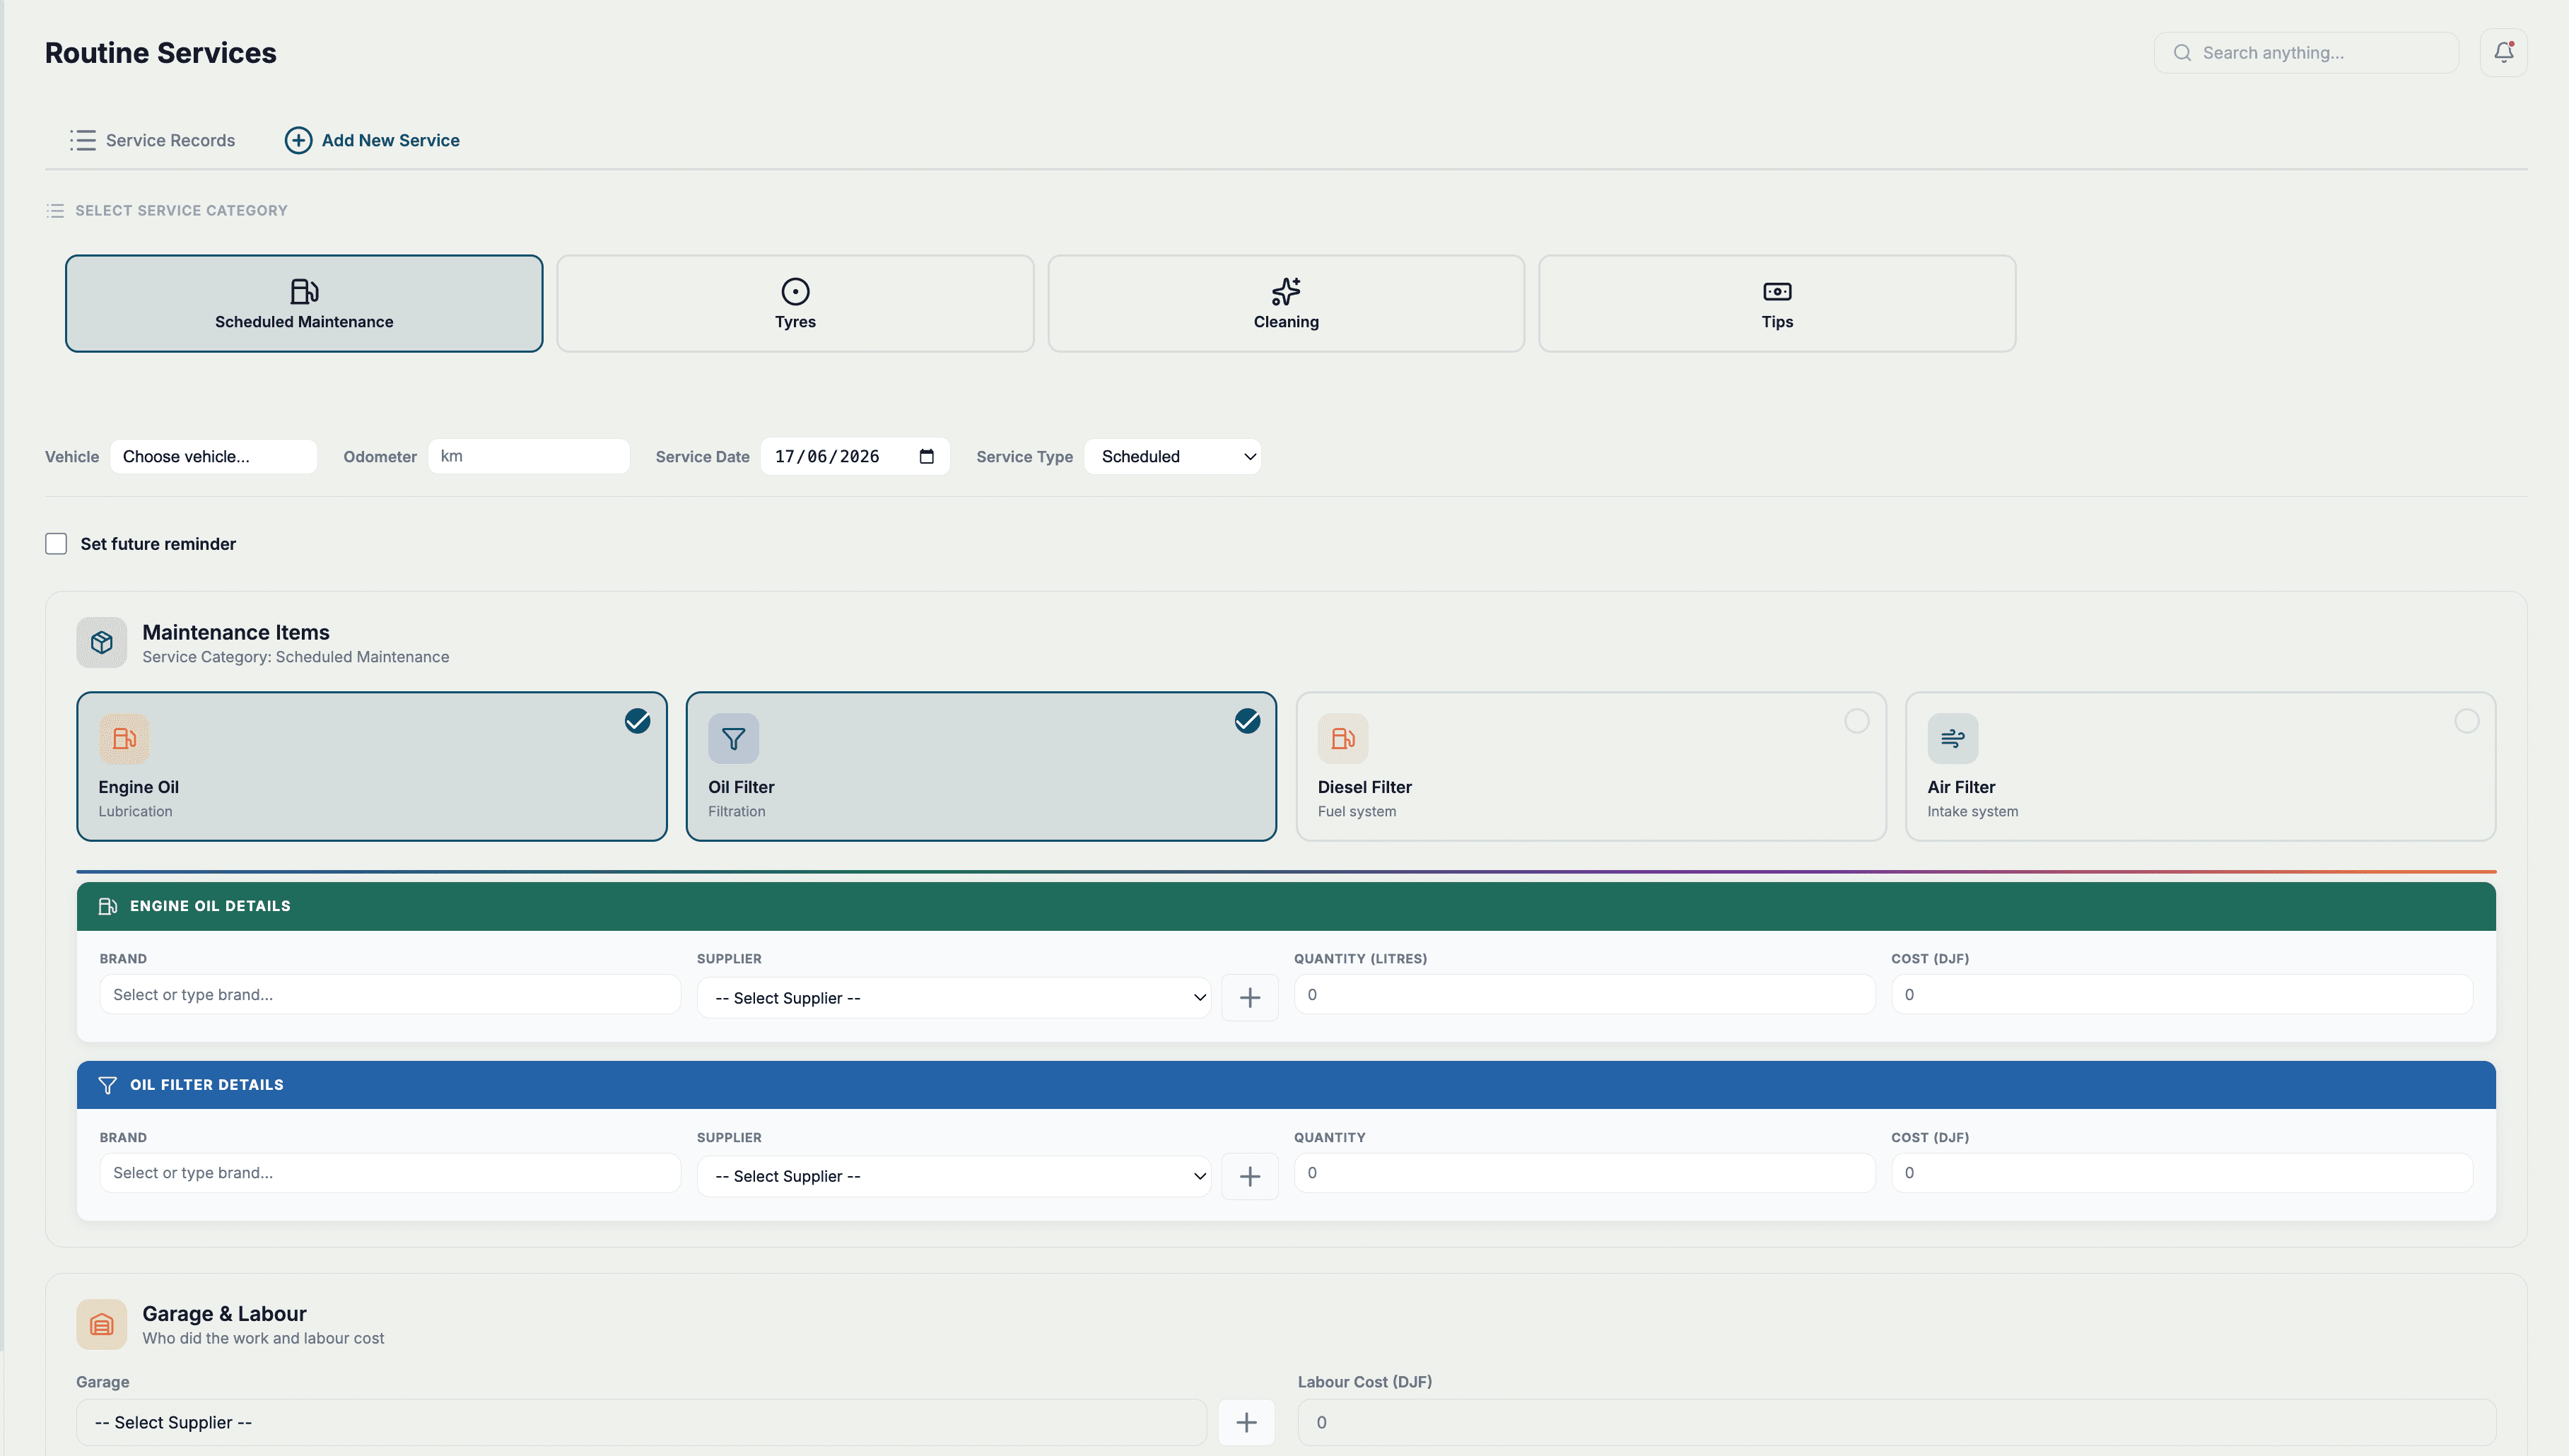
Task: Click the Maintenance Items box icon
Action: click(102, 643)
